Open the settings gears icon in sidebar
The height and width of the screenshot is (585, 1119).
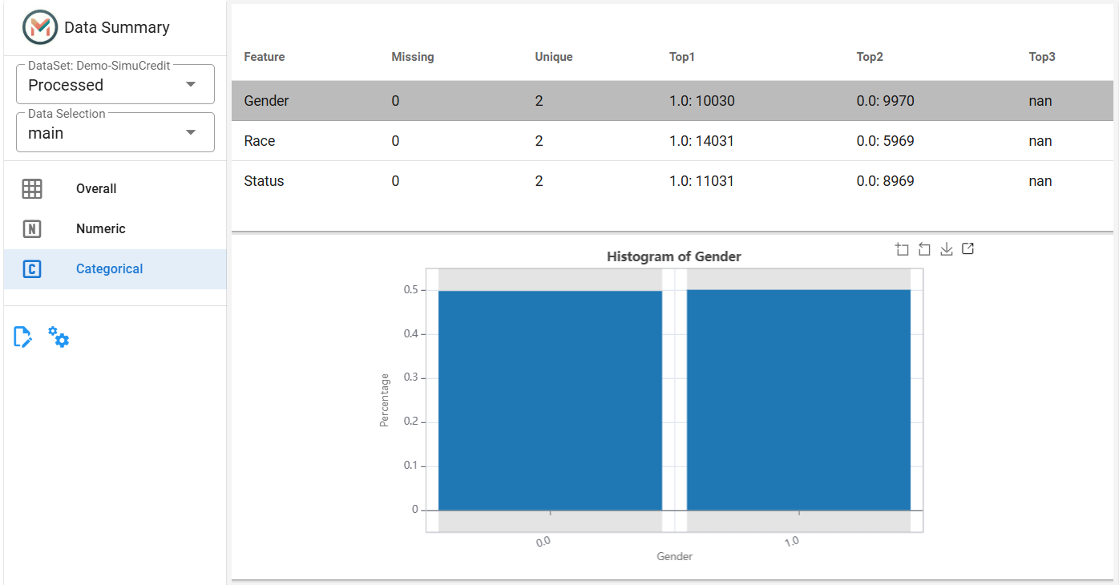58,337
